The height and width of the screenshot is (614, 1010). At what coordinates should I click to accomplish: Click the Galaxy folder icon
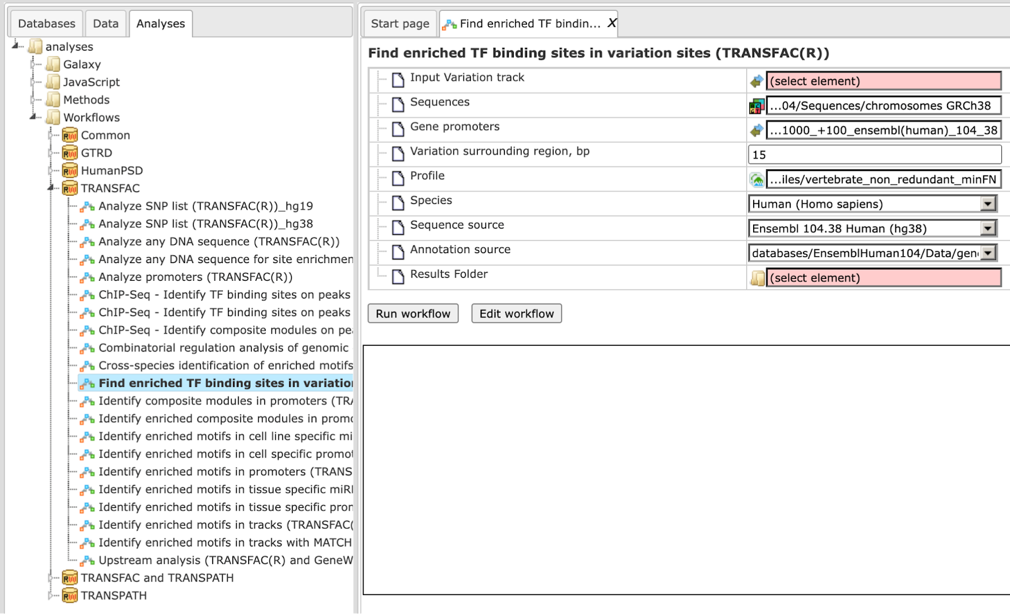[x=52, y=64]
